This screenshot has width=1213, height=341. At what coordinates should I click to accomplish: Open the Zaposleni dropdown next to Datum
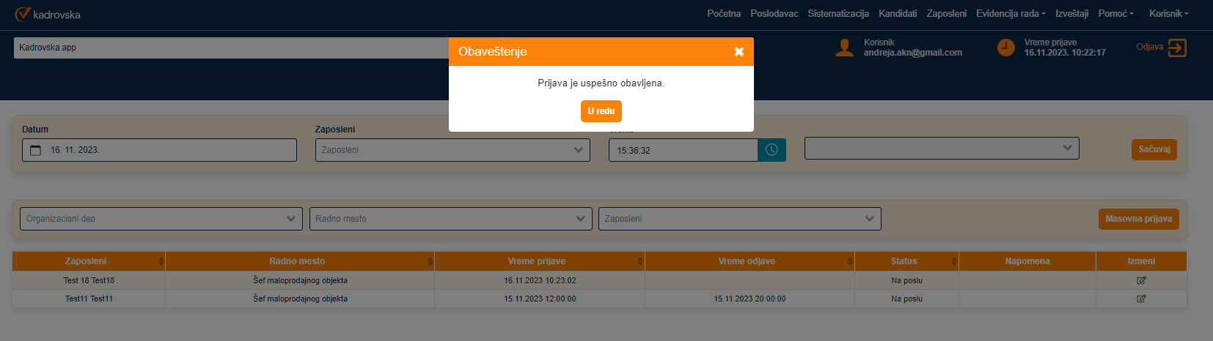[452, 150]
